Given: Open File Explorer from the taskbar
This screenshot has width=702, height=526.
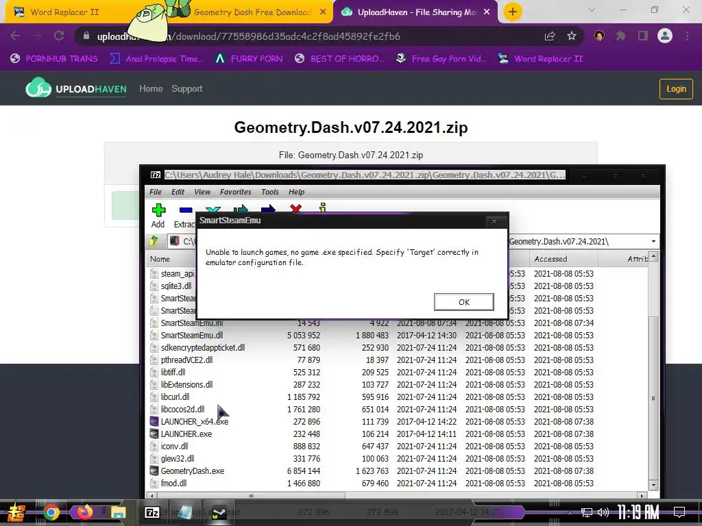Looking at the screenshot, I should (x=118, y=512).
